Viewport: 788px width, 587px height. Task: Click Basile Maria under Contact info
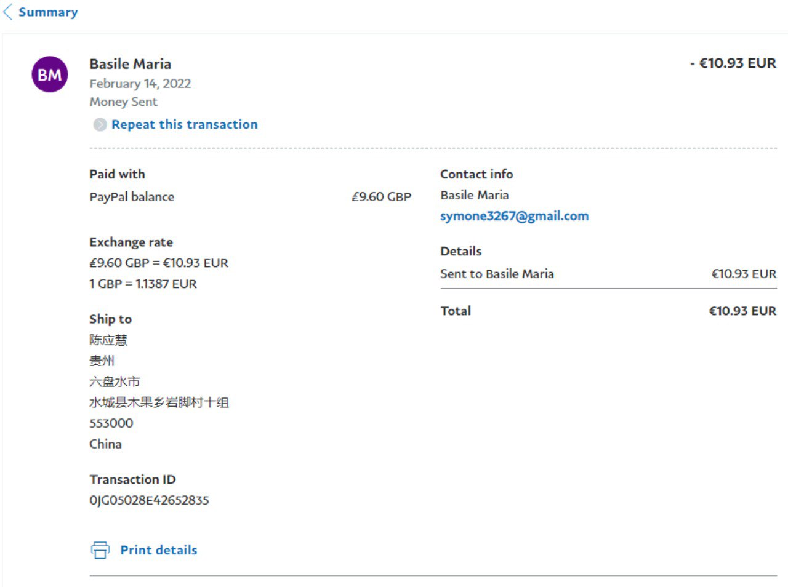click(474, 195)
